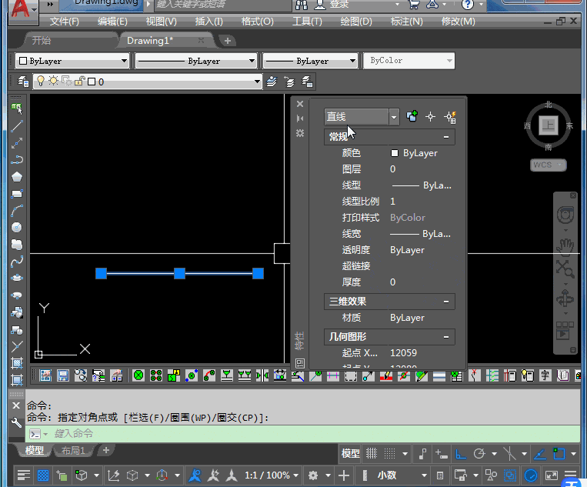Open the 绘图(D) menu

tap(356, 22)
